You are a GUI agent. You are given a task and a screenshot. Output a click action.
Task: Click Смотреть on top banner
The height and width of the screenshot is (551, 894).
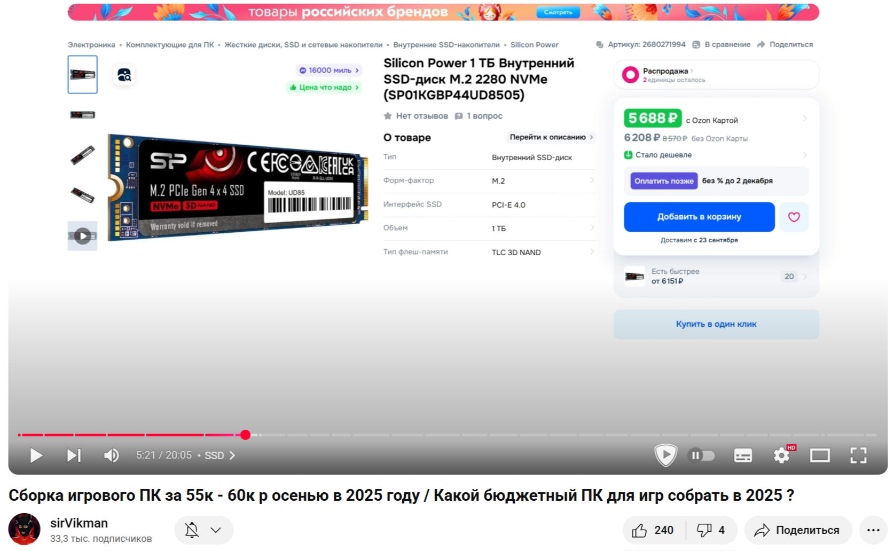tap(558, 12)
